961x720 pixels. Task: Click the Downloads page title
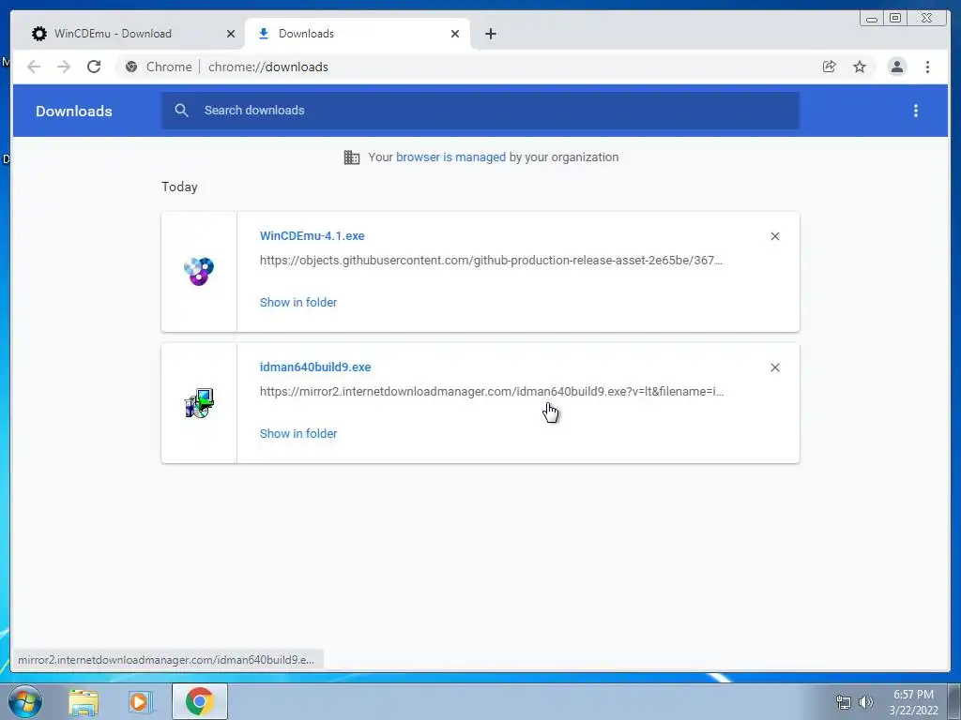click(x=73, y=112)
